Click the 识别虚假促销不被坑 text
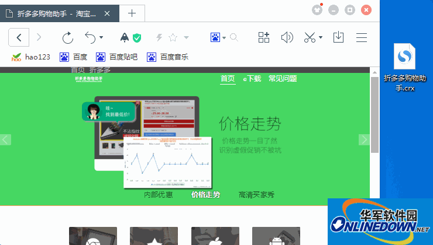The height and width of the screenshot is (245, 433). coord(250,150)
